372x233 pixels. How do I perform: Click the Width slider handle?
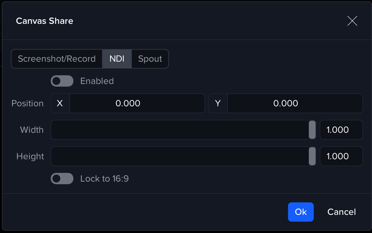312,130
